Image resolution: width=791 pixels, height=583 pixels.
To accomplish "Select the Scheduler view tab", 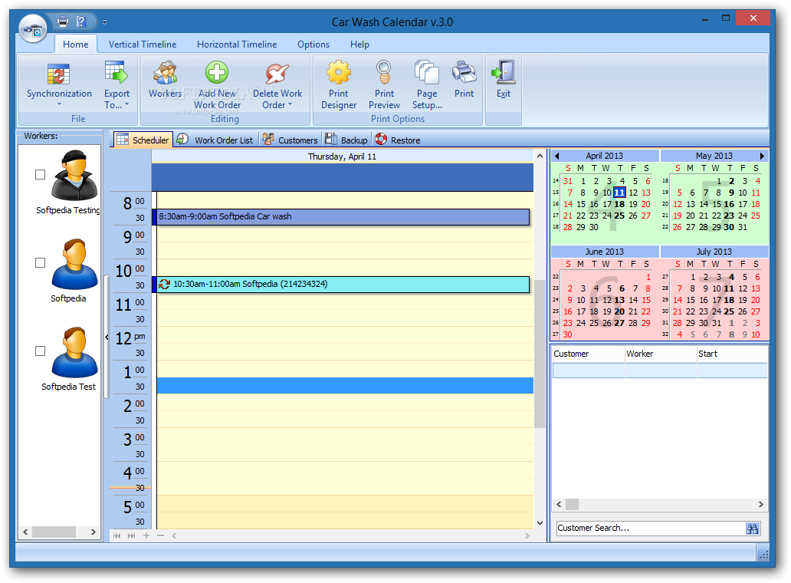I will tap(143, 140).
